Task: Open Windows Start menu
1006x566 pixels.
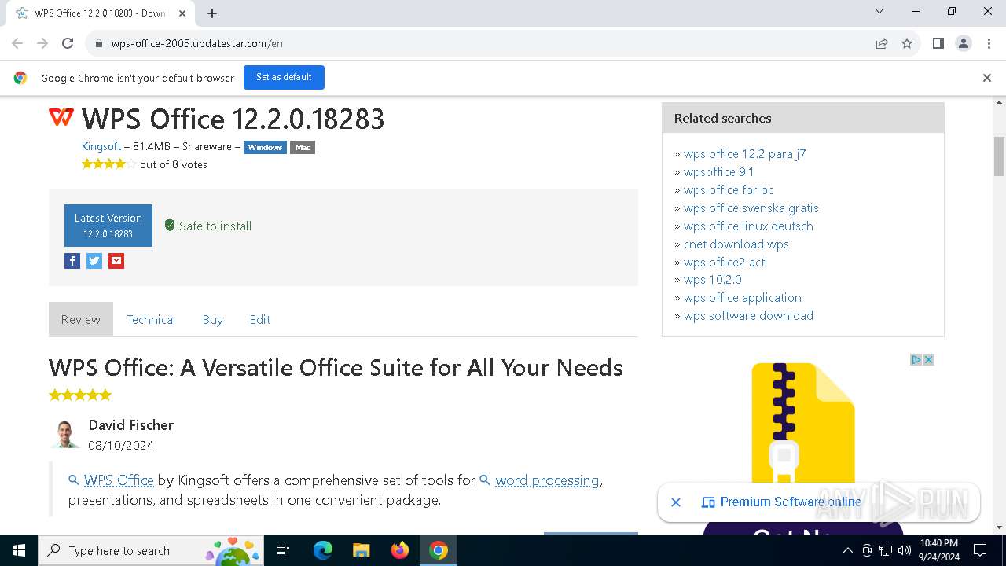Action: pyautogui.click(x=19, y=550)
